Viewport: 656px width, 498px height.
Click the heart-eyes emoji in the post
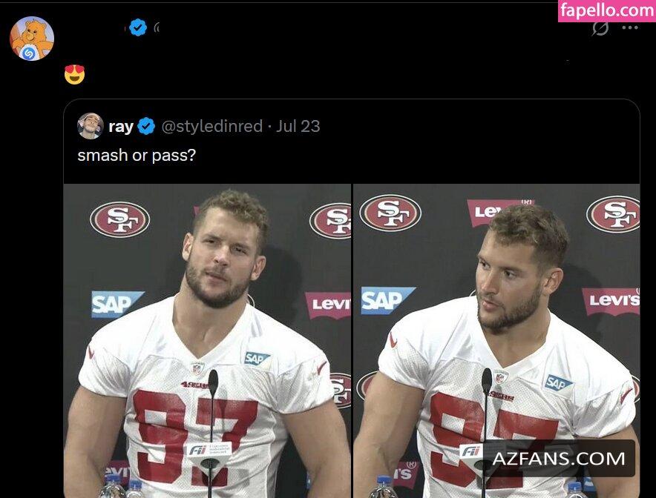(x=74, y=74)
